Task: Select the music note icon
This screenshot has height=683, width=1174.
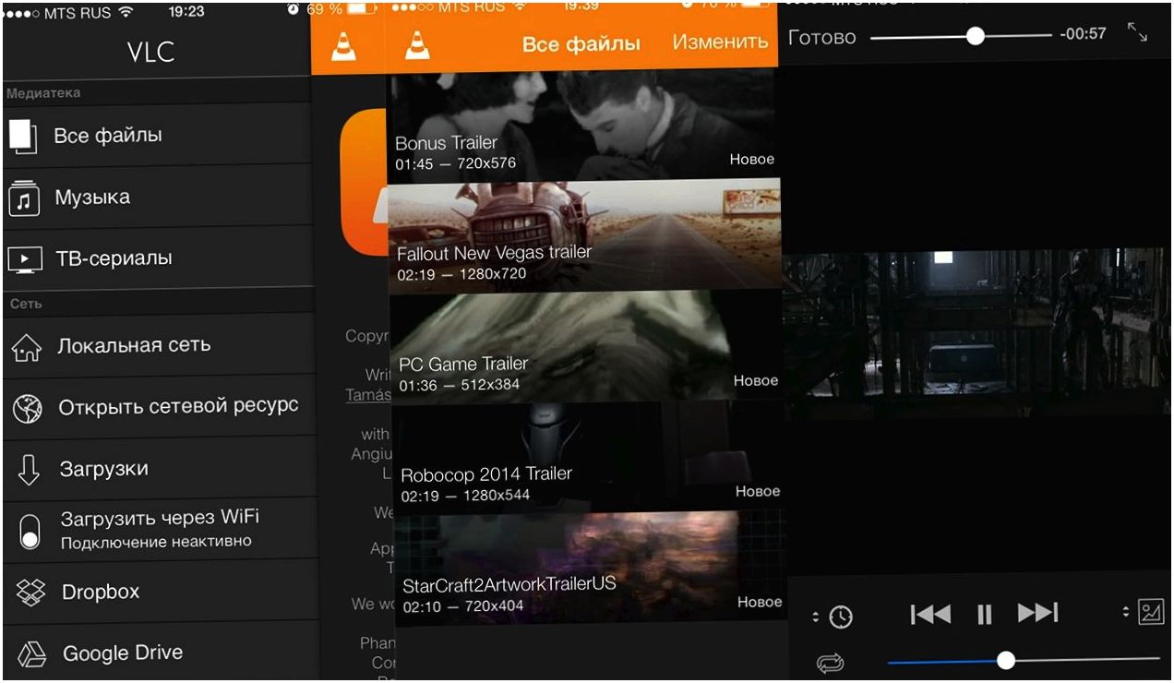Action: (24, 198)
